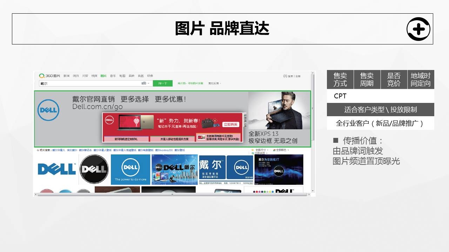Expand the 全部尺寸 size filter dropdown
The height and width of the screenshot is (252, 449).
click(261, 150)
